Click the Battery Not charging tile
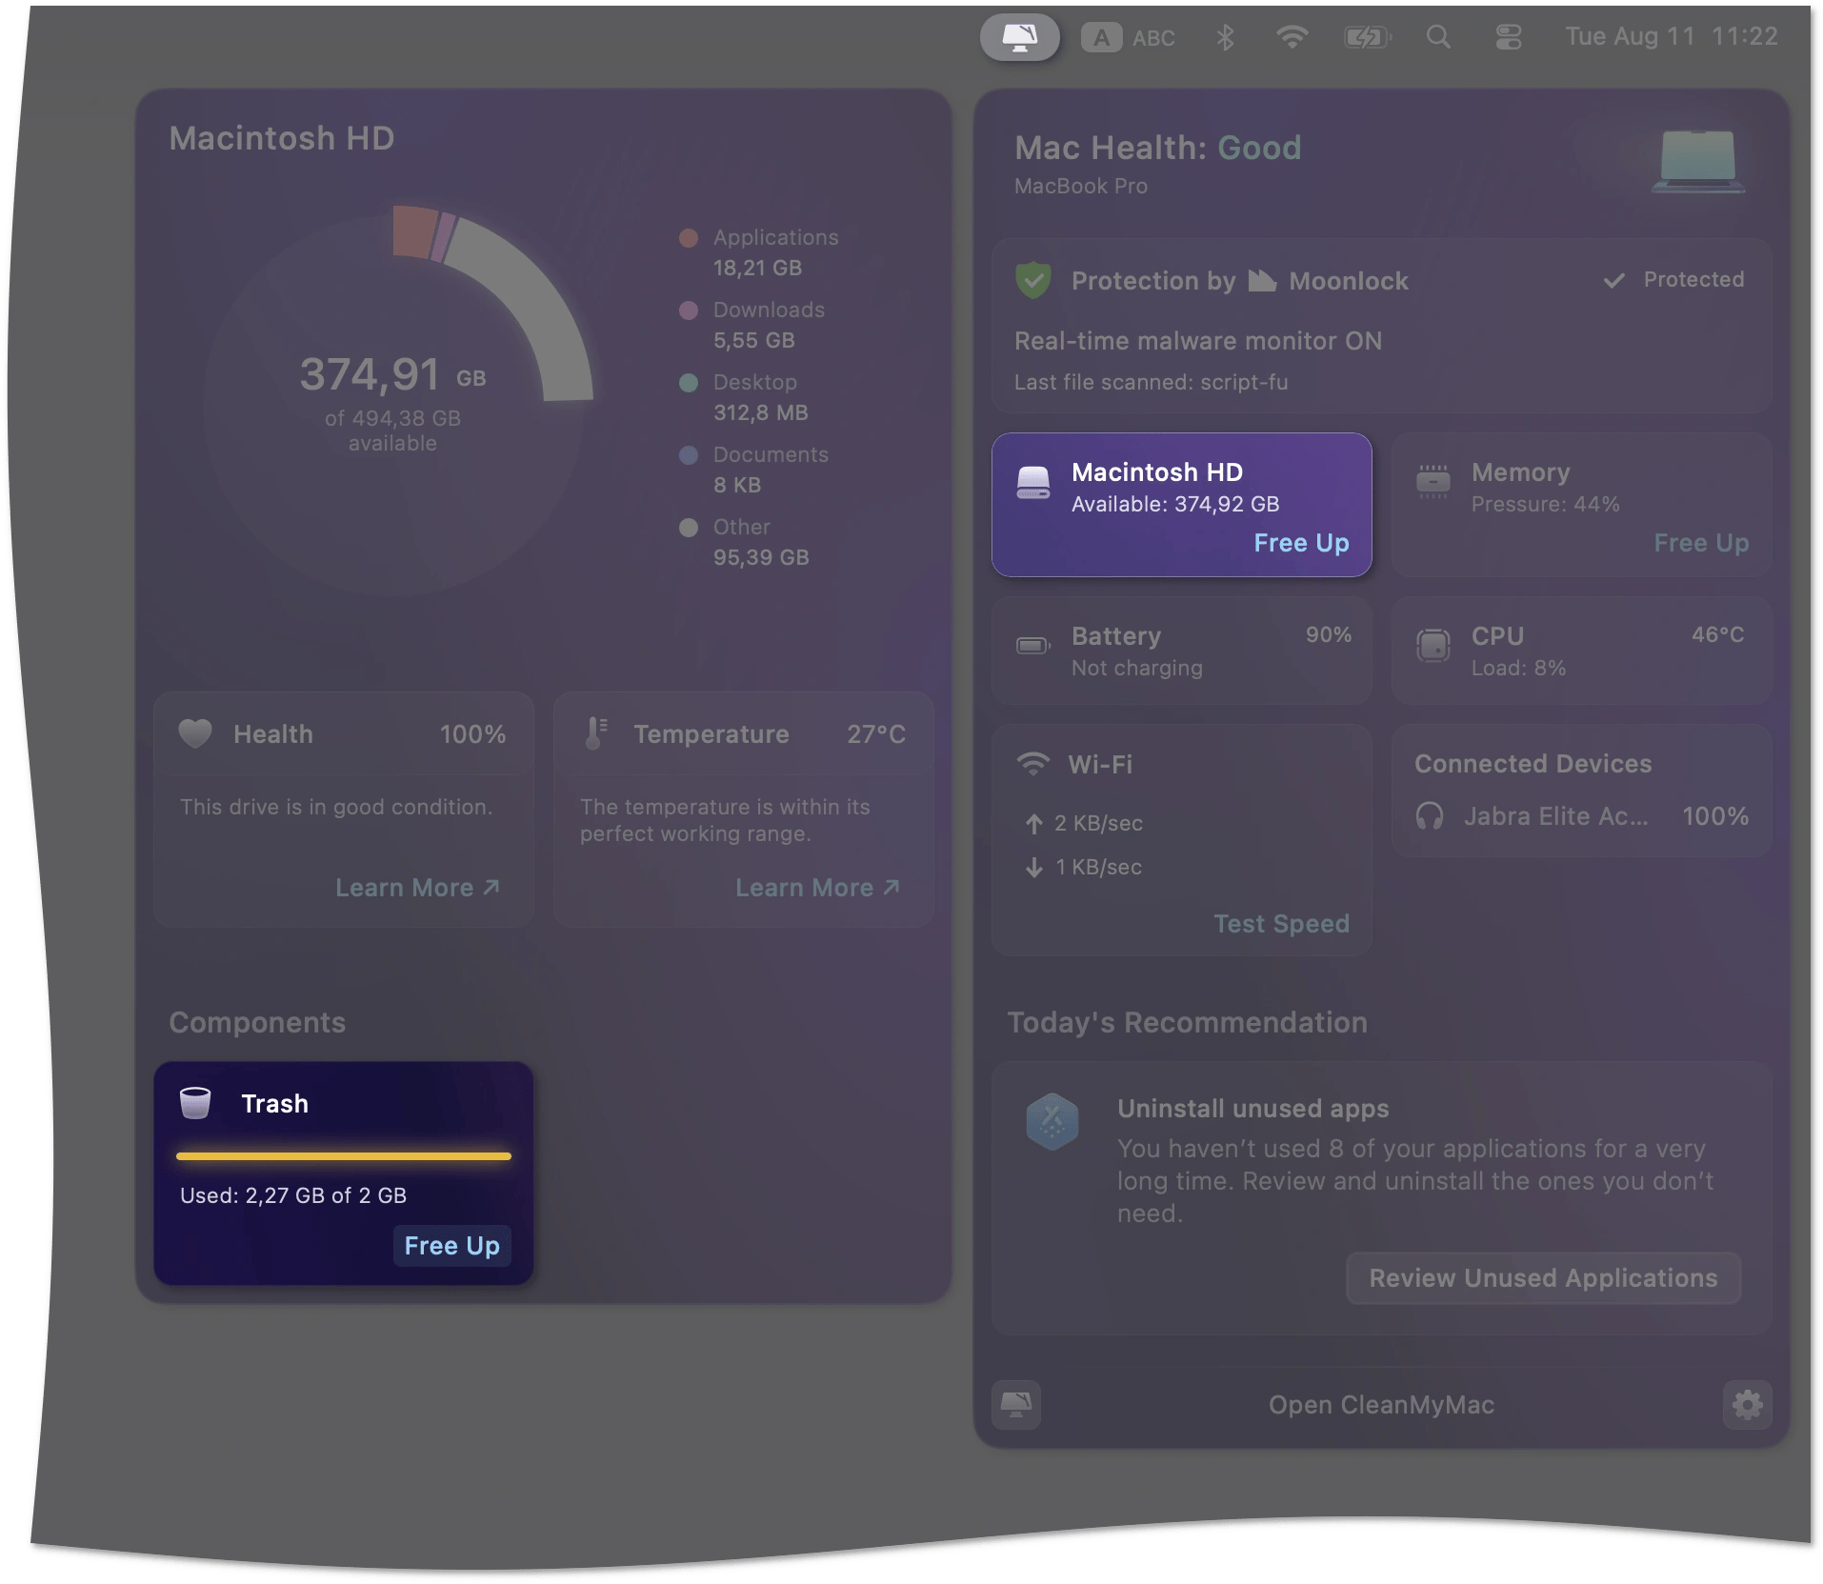 click(x=1182, y=652)
